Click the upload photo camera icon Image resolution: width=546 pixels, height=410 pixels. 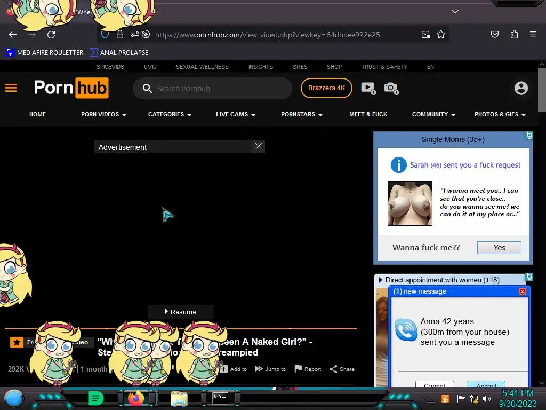click(391, 88)
